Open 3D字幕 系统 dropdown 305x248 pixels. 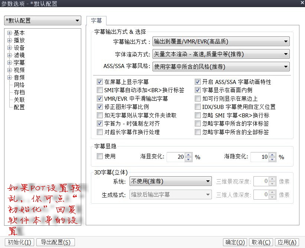(x=170, y=181)
